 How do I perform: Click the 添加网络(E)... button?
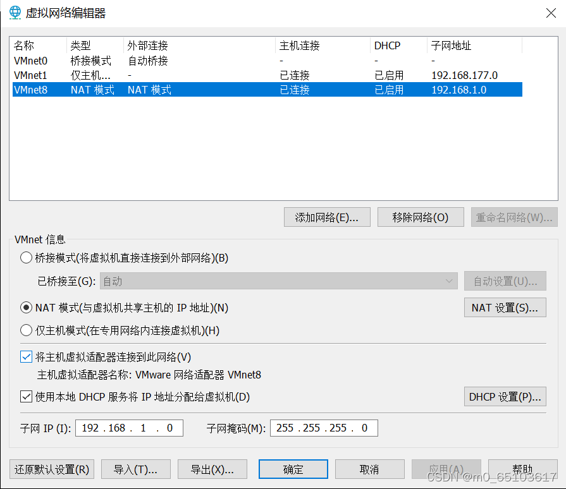point(327,217)
